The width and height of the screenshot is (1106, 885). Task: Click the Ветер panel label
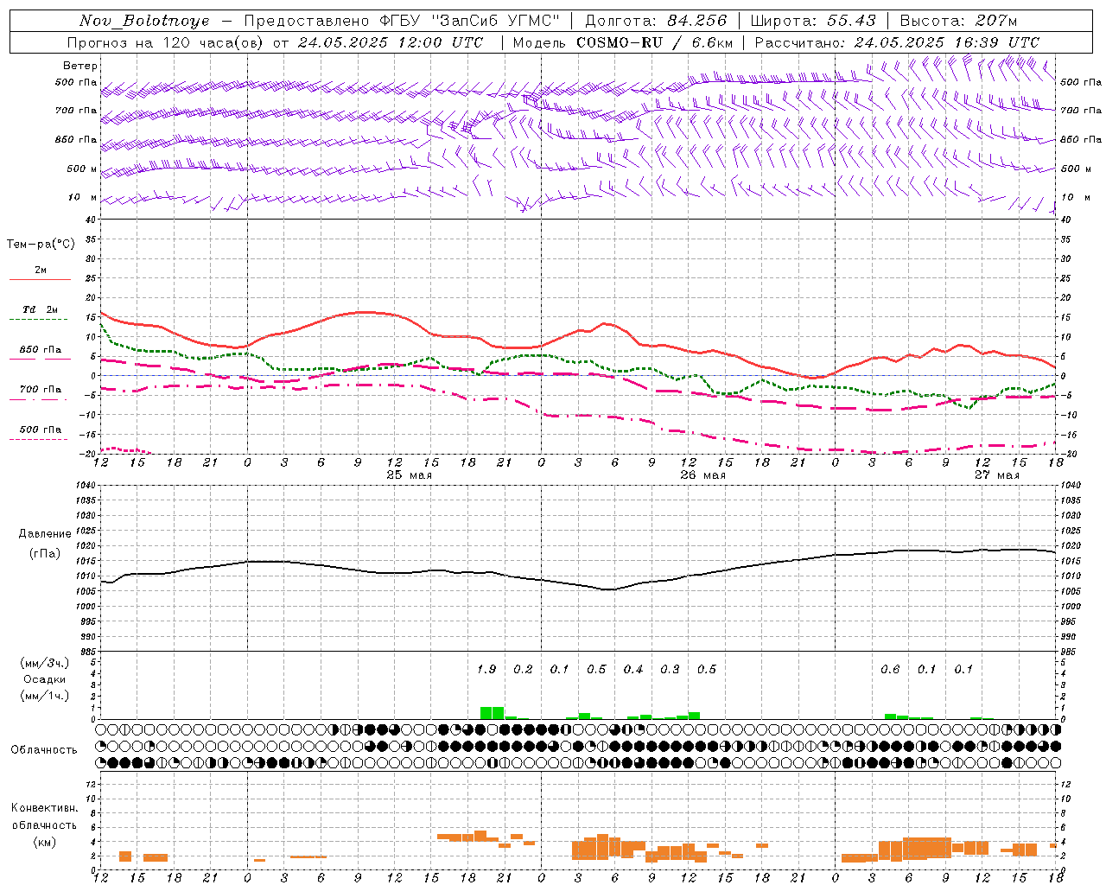80,66
